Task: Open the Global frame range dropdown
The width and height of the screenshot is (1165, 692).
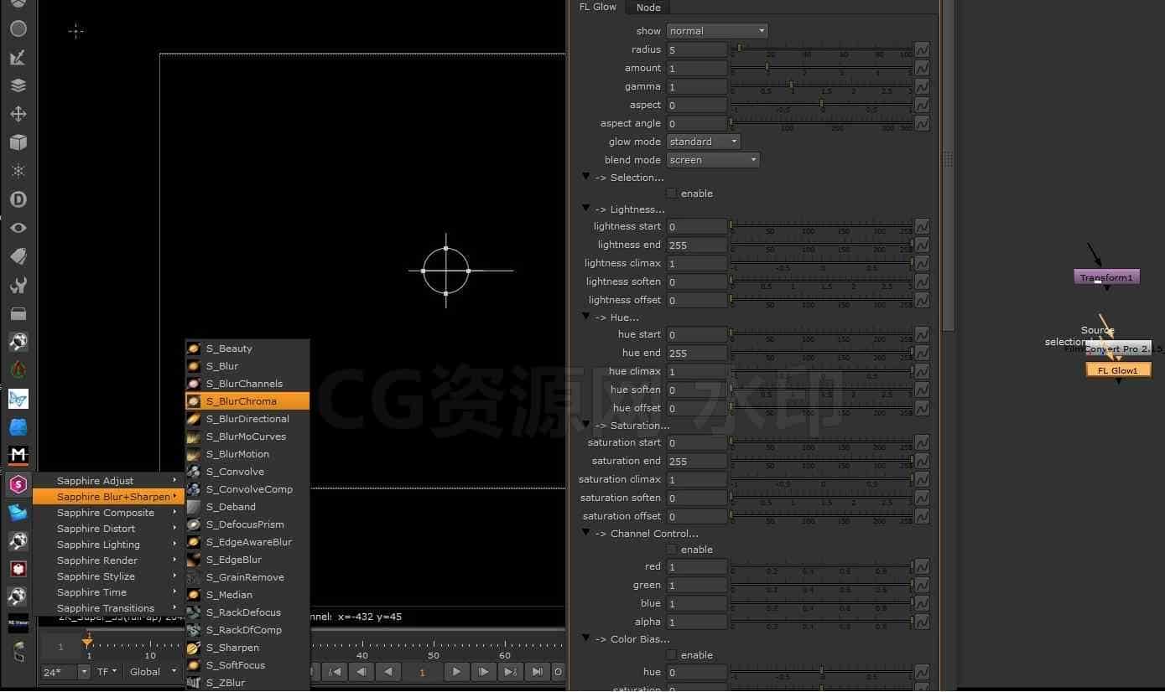Action: (x=153, y=672)
